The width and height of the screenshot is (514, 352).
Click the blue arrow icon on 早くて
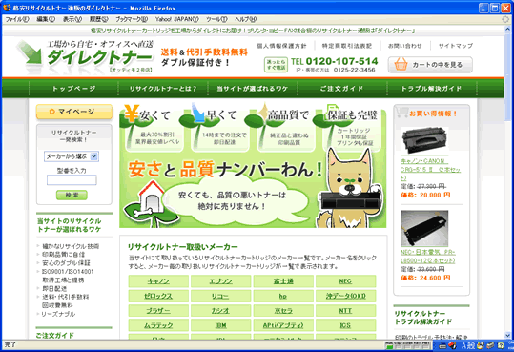[198, 113]
